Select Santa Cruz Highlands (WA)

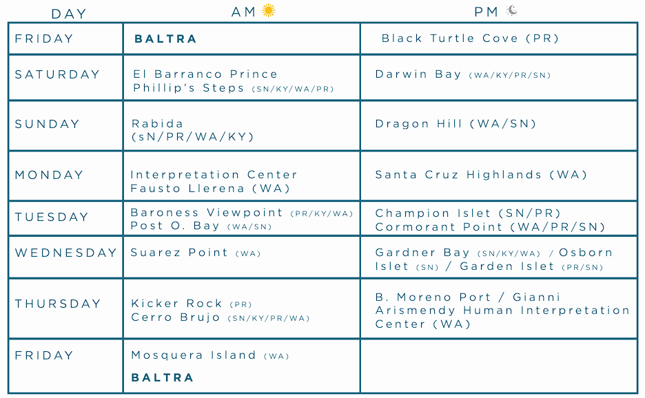pyautogui.click(x=481, y=175)
